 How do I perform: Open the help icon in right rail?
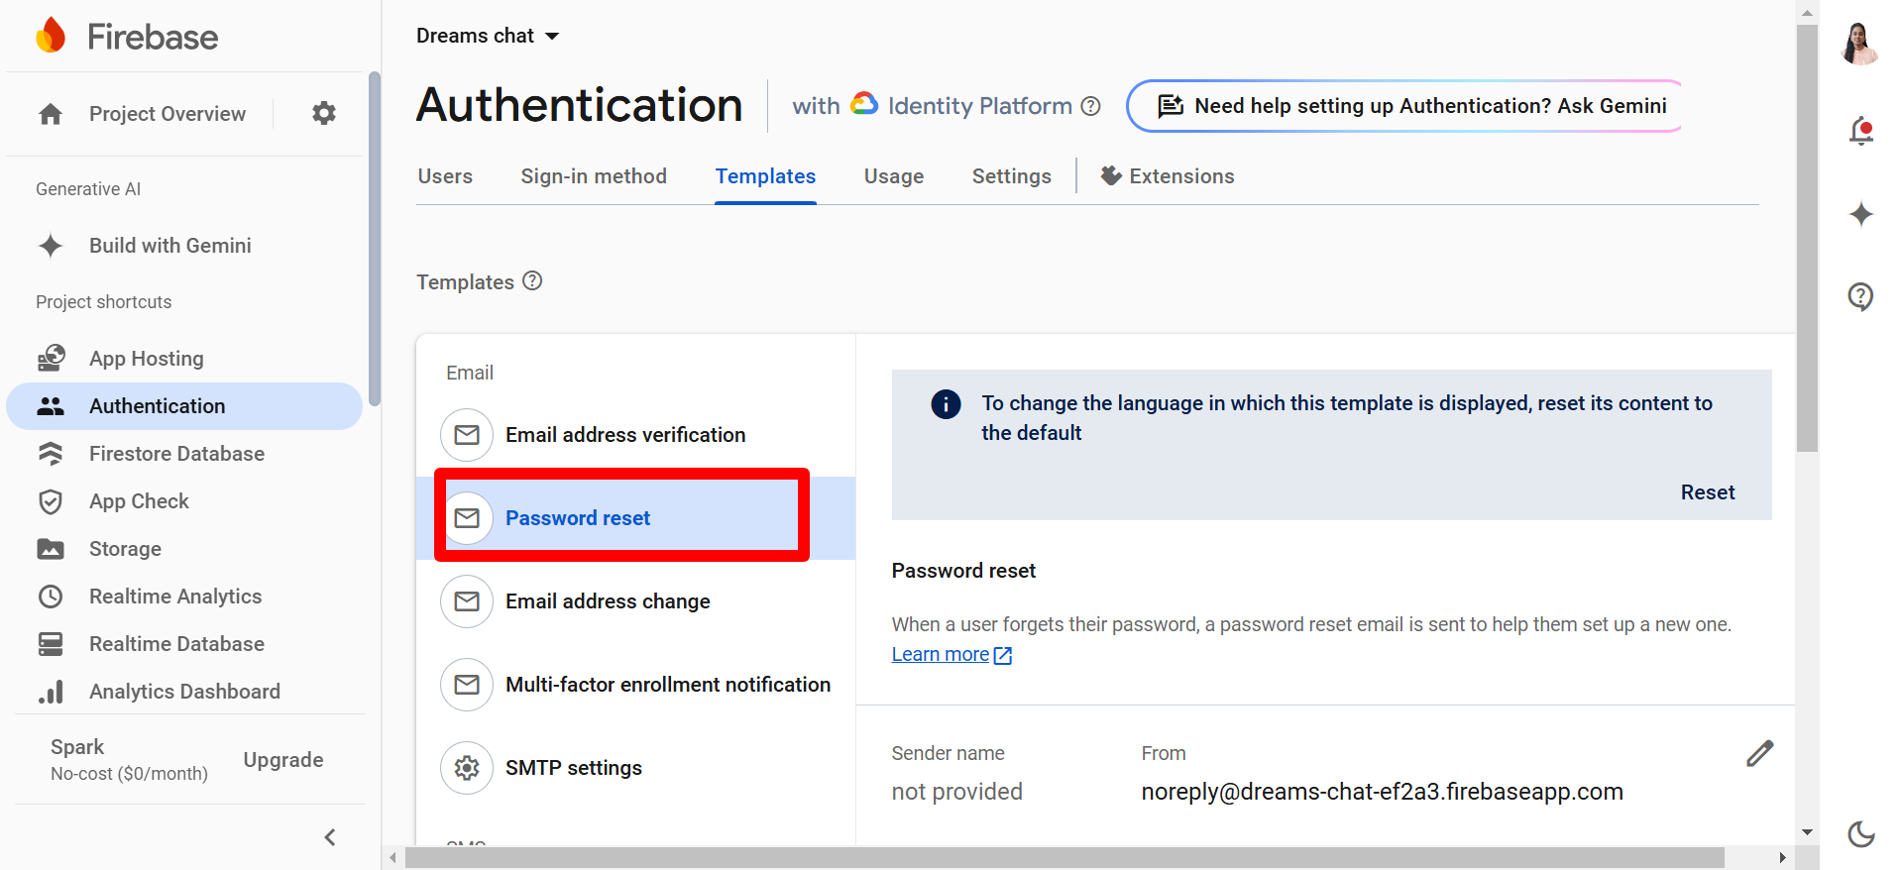pyautogui.click(x=1861, y=296)
